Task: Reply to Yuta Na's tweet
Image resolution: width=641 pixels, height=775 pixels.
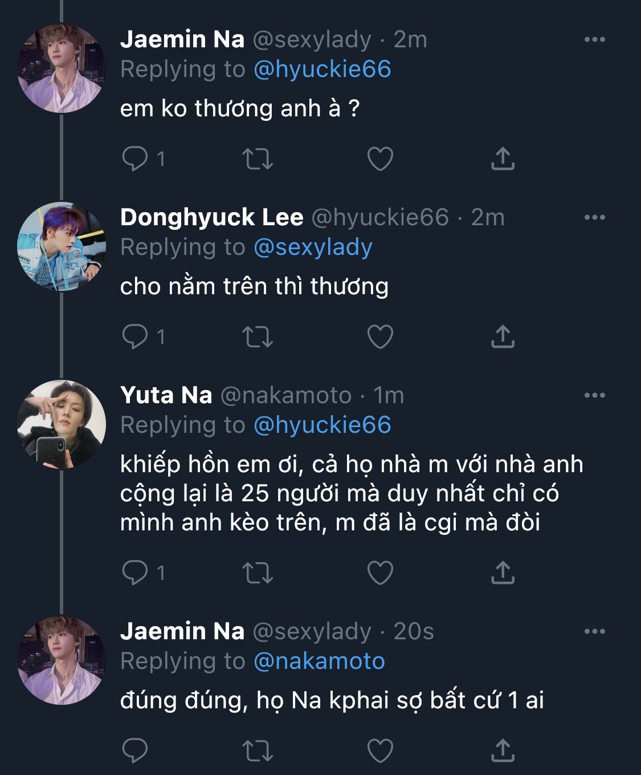Action: (x=135, y=573)
